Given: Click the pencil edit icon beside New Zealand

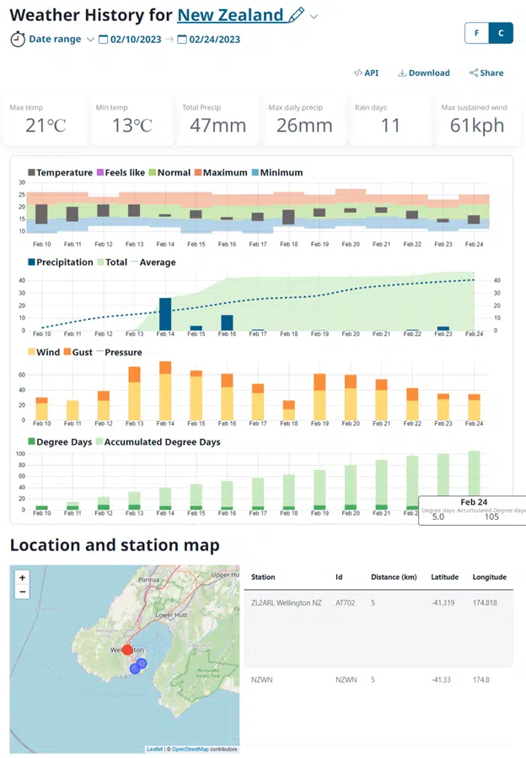Looking at the screenshot, I should click(296, 15).
